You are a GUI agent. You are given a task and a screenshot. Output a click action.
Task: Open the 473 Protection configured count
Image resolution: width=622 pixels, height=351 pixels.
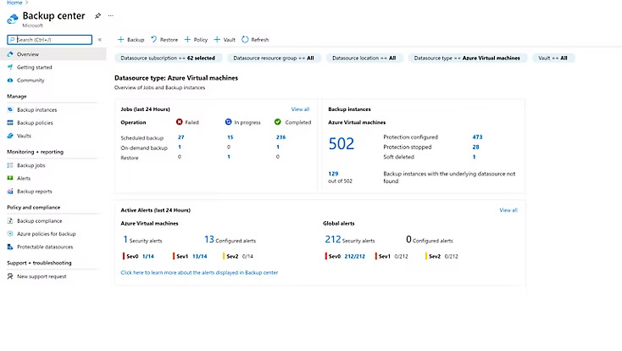(x=477, y=137)
